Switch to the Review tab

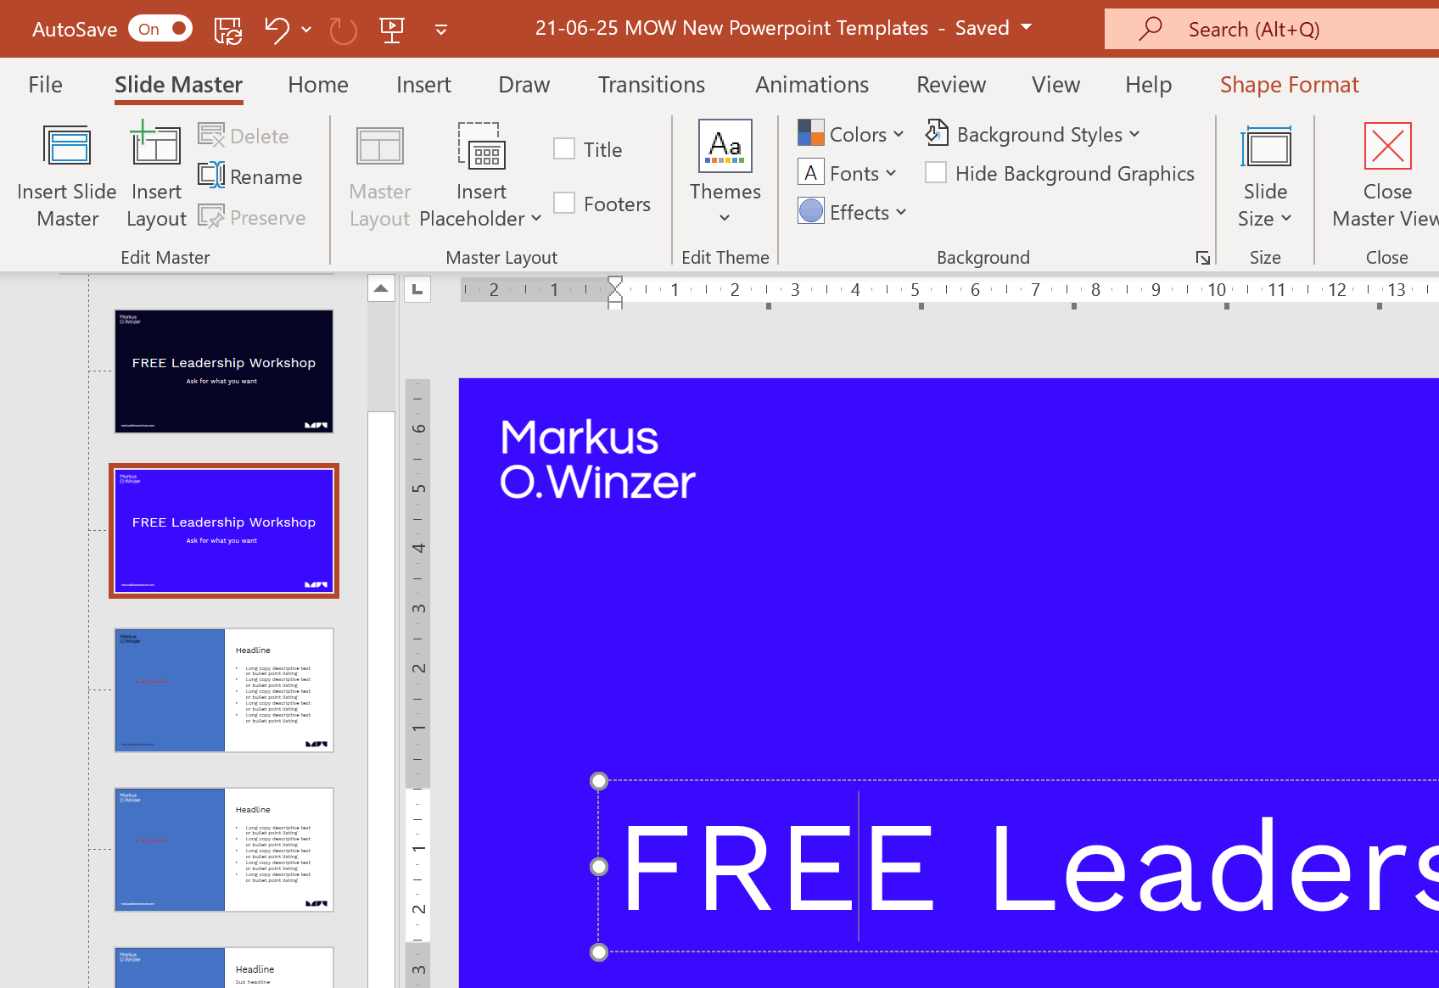point(951,85)
